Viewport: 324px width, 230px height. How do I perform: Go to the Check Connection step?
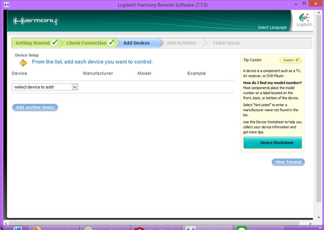click(89, 43)
